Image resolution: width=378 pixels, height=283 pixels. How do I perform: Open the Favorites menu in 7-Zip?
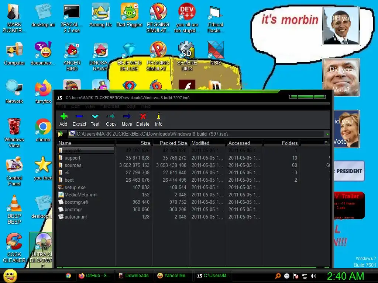[110, 106]
